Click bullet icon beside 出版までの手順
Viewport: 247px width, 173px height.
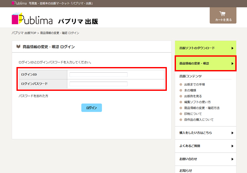click(181, 84)
